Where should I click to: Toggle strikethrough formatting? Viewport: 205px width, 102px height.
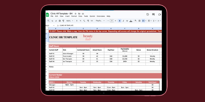pos(127,21)
